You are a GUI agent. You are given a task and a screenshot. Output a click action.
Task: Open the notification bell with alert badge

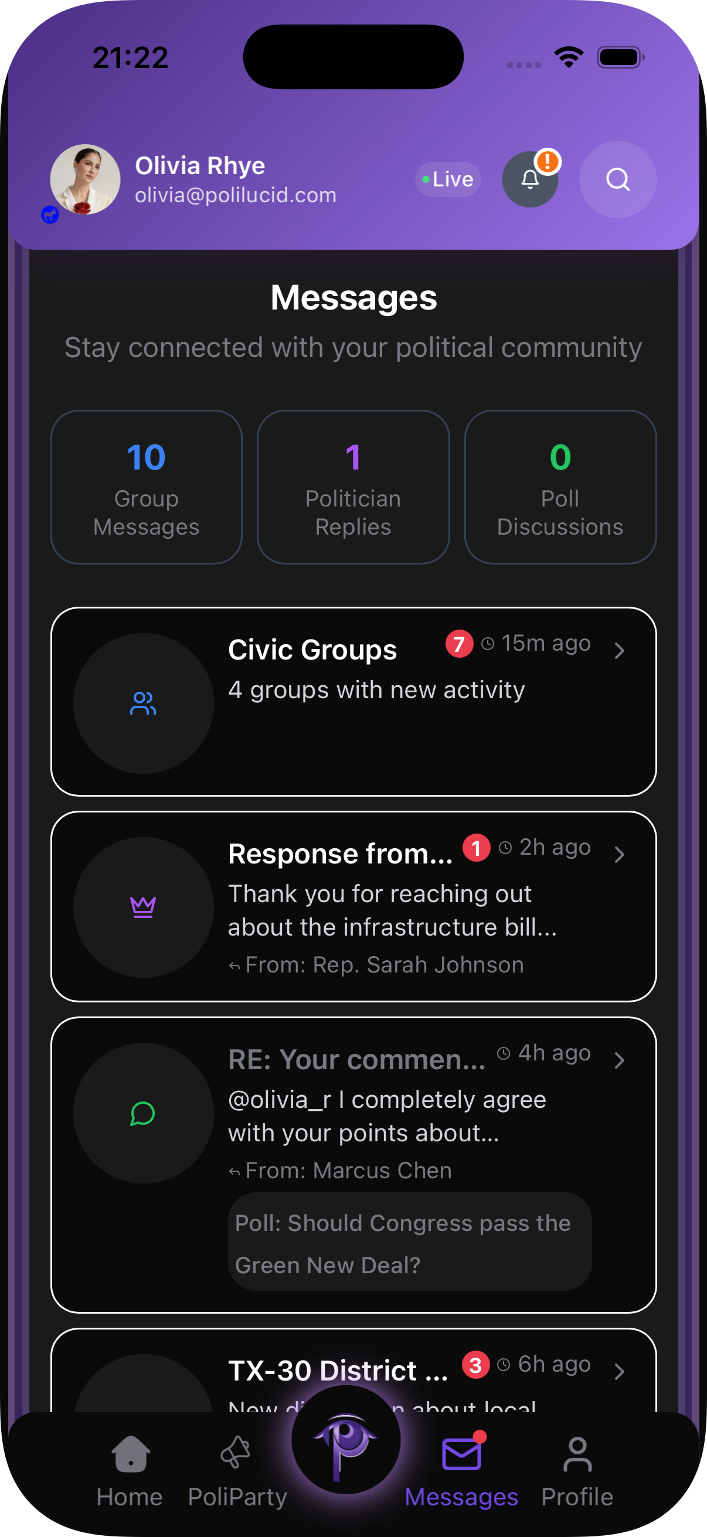(x=530, y=179)
